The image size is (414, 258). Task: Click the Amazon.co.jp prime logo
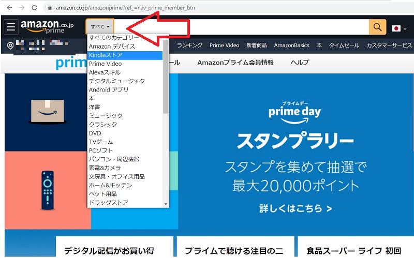coord(47,27)
